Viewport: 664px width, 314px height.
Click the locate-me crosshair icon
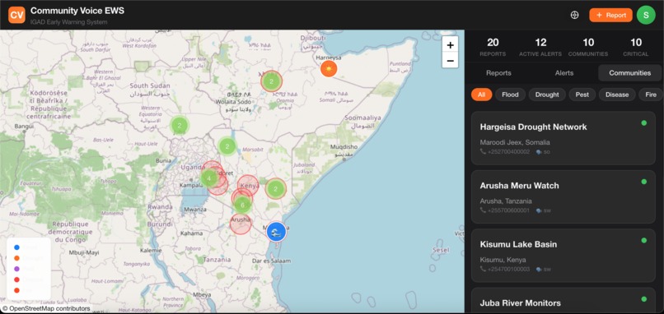coord(575,16)
